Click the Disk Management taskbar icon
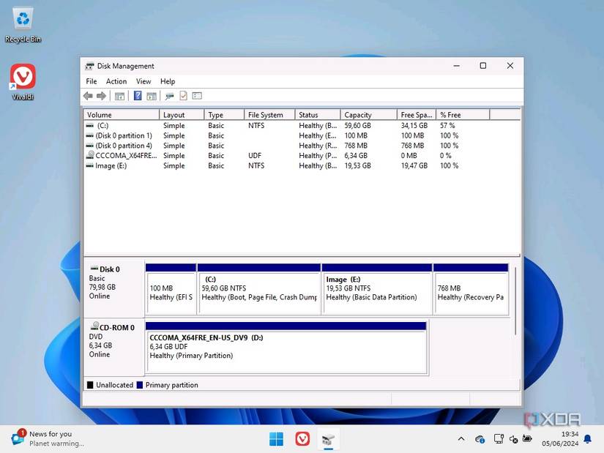This screenshot has width=604, height=453. click(327, 439)
